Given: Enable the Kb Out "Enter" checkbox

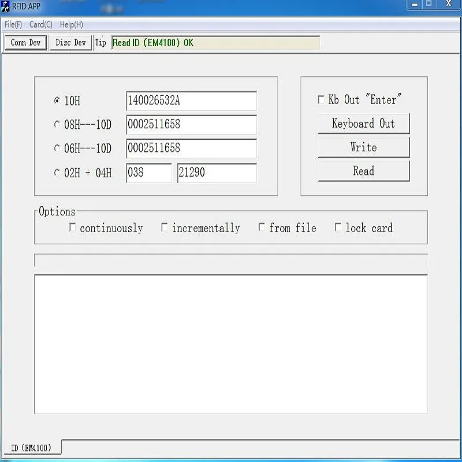Looking at the screenshot, I should pyautogui.click(x=321, y=99).
